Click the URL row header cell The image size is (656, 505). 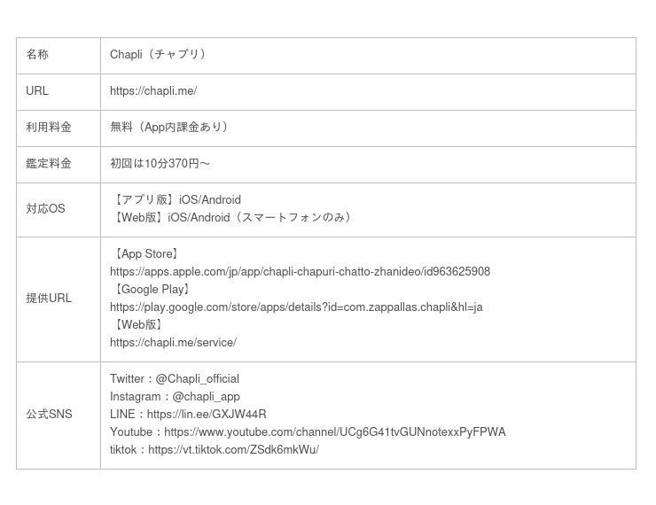pos(59,92)
